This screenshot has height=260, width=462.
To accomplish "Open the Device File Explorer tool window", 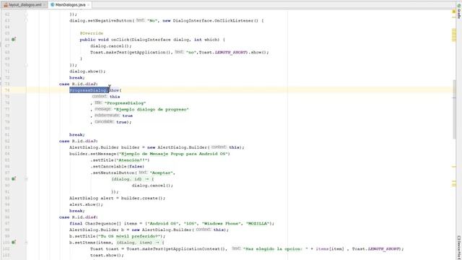I will 459,247.
